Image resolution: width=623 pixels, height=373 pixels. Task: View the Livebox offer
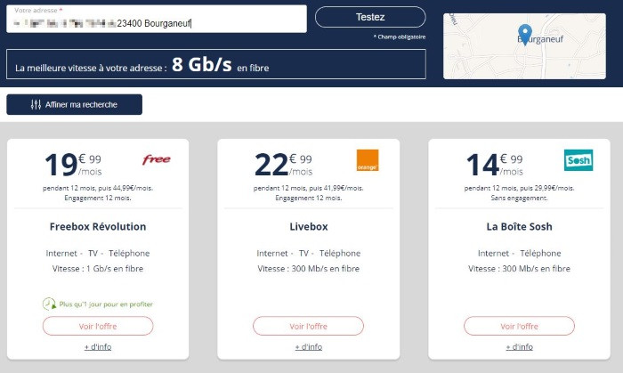308,326
